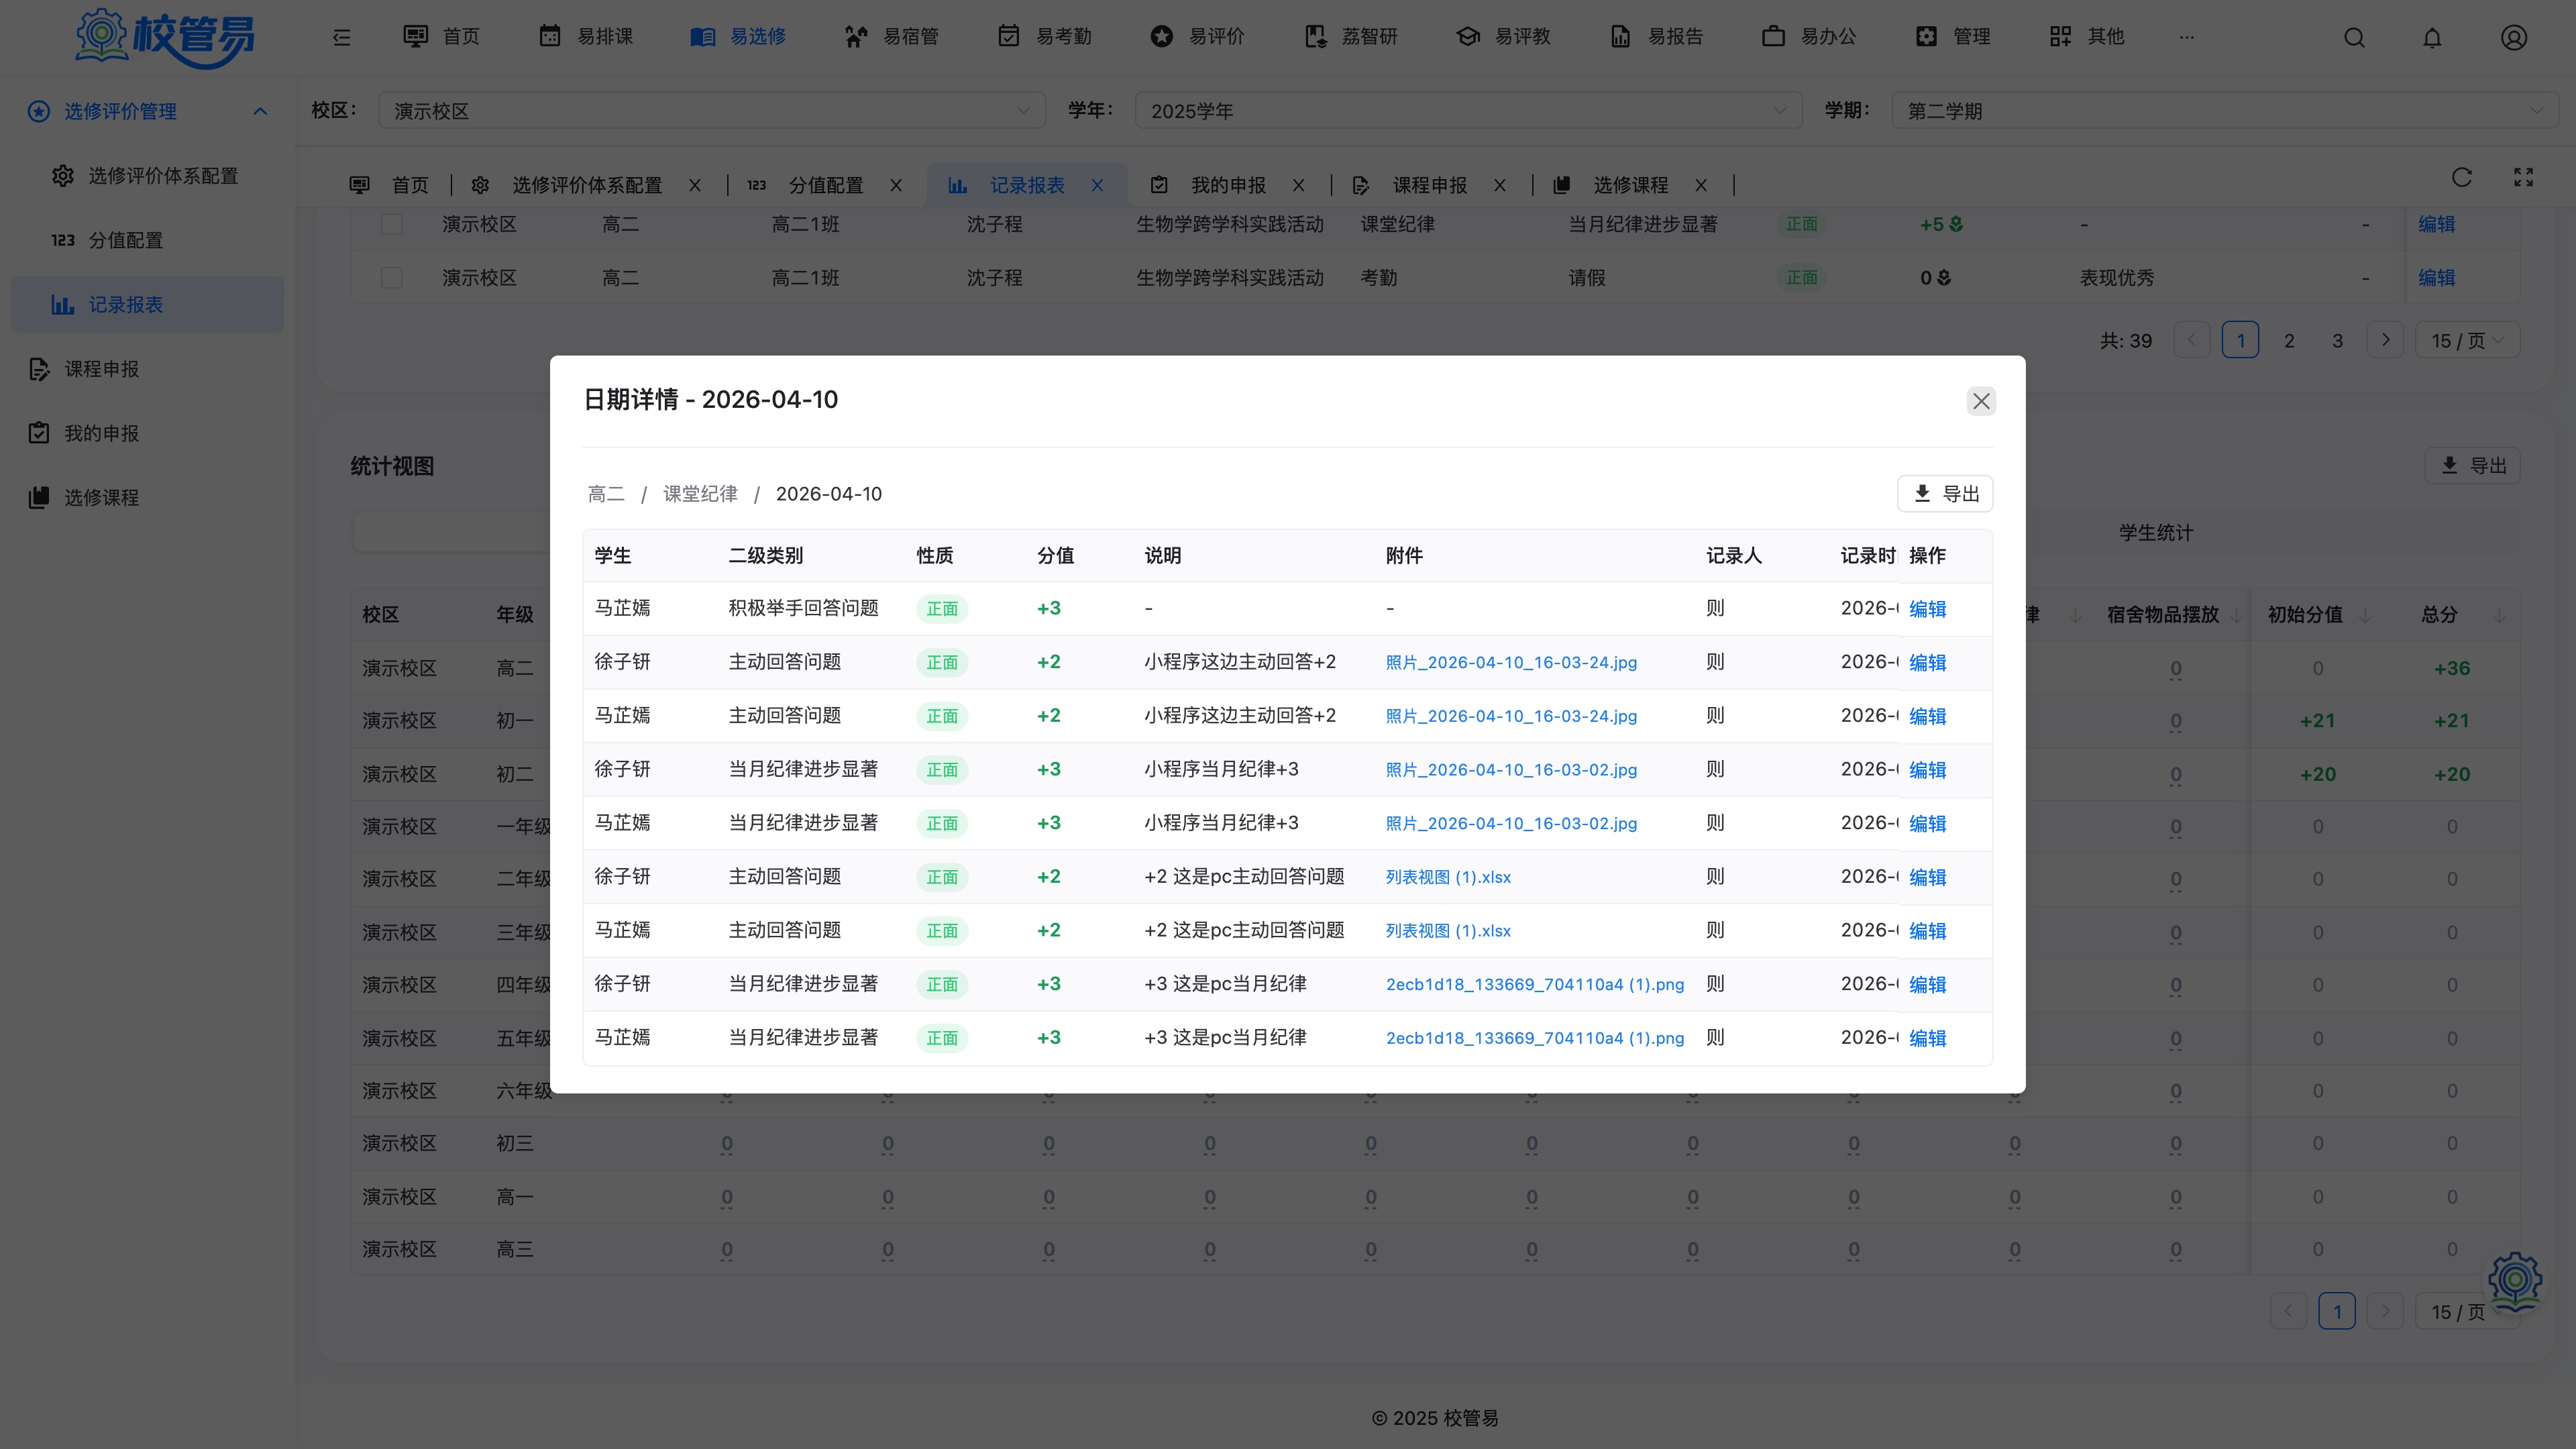Viewport: 2576px width, 1449px height.
Task: Click 课堂纪律 in dialog breadcrumb
Action: [700, 494]
